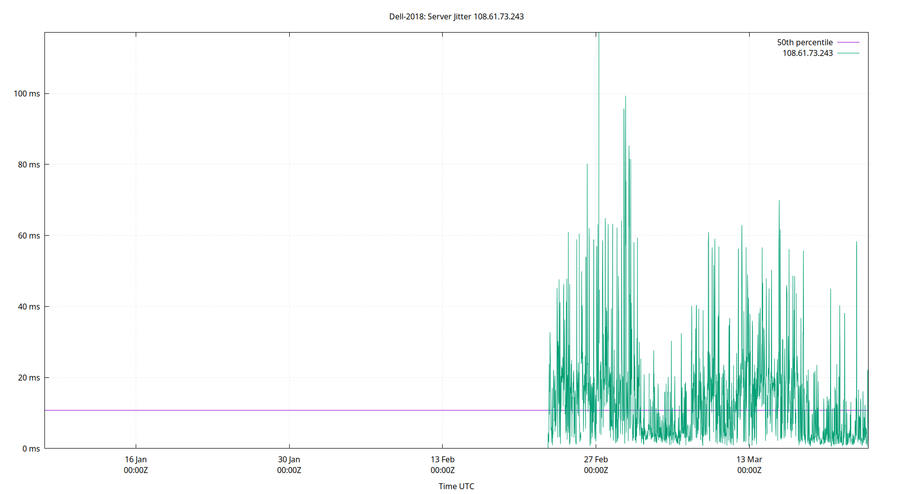Click the 100 ms y-axis label
This screenshot has width=913, height=494.
click(x=27, y=93)
